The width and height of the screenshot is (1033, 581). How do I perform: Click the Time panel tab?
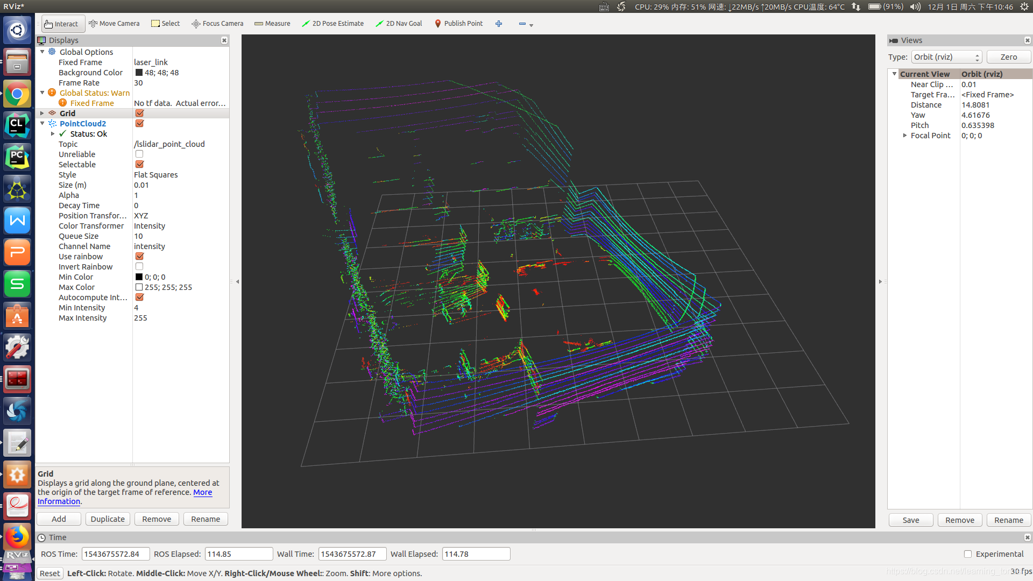point(58,537)
